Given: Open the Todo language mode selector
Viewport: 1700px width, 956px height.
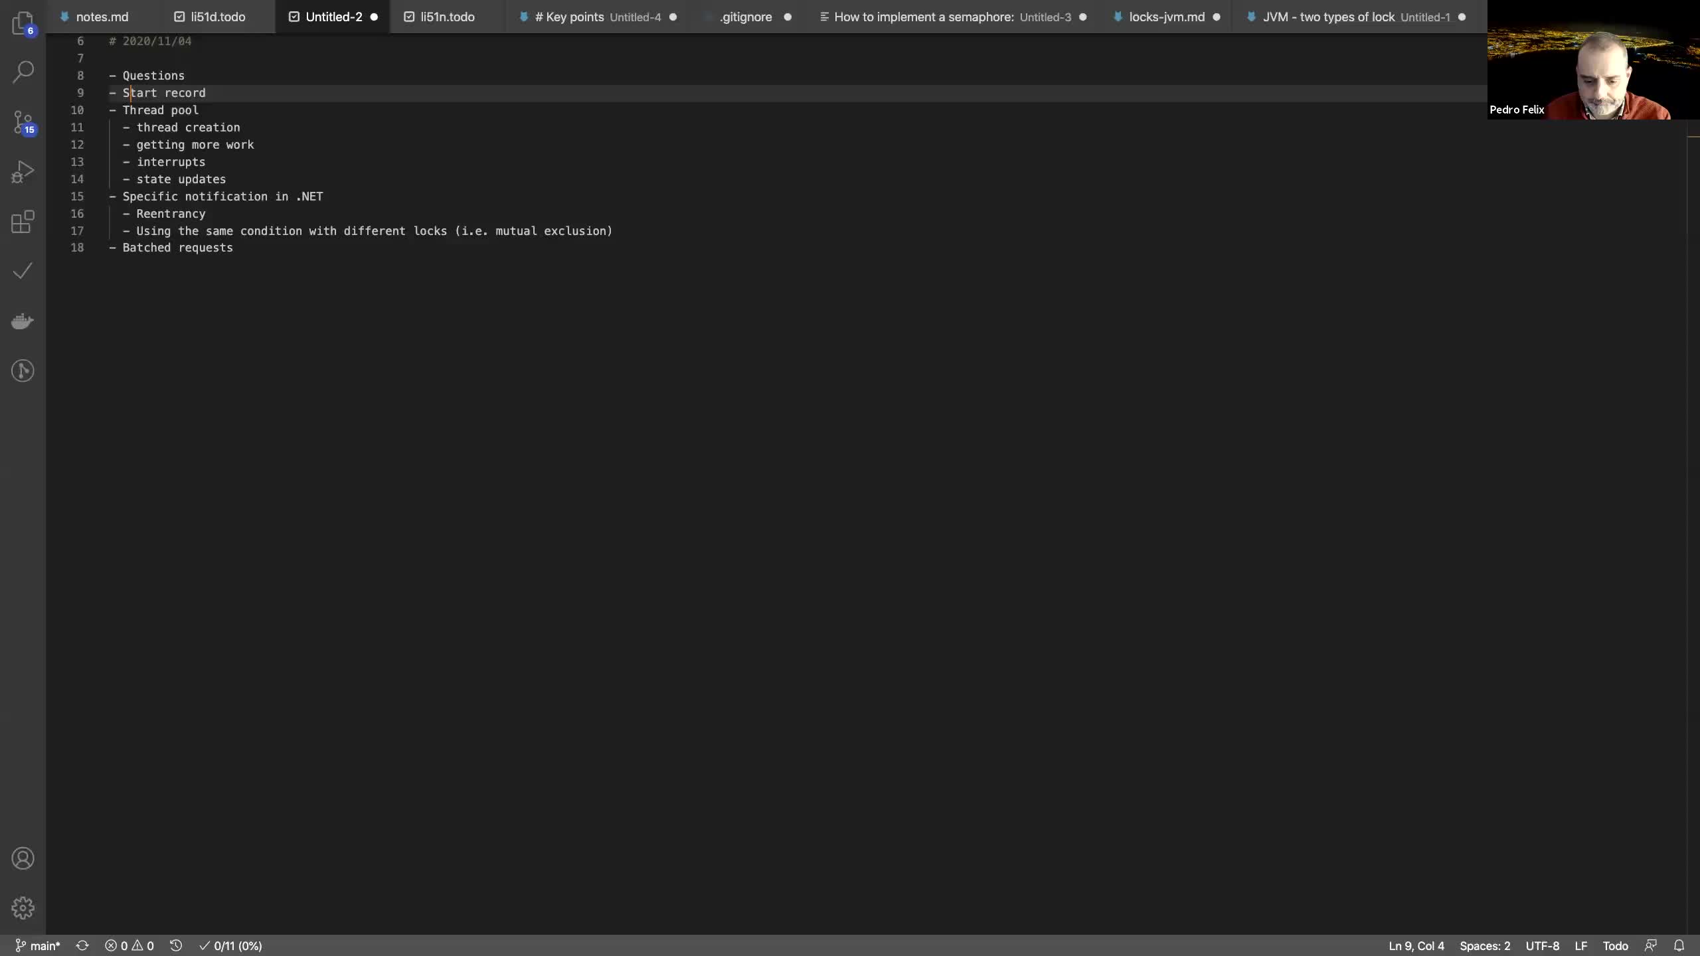Looking at the screenshot, I should [1615, 945].
